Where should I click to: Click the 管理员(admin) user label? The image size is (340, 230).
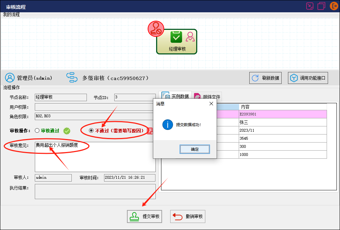34,78
